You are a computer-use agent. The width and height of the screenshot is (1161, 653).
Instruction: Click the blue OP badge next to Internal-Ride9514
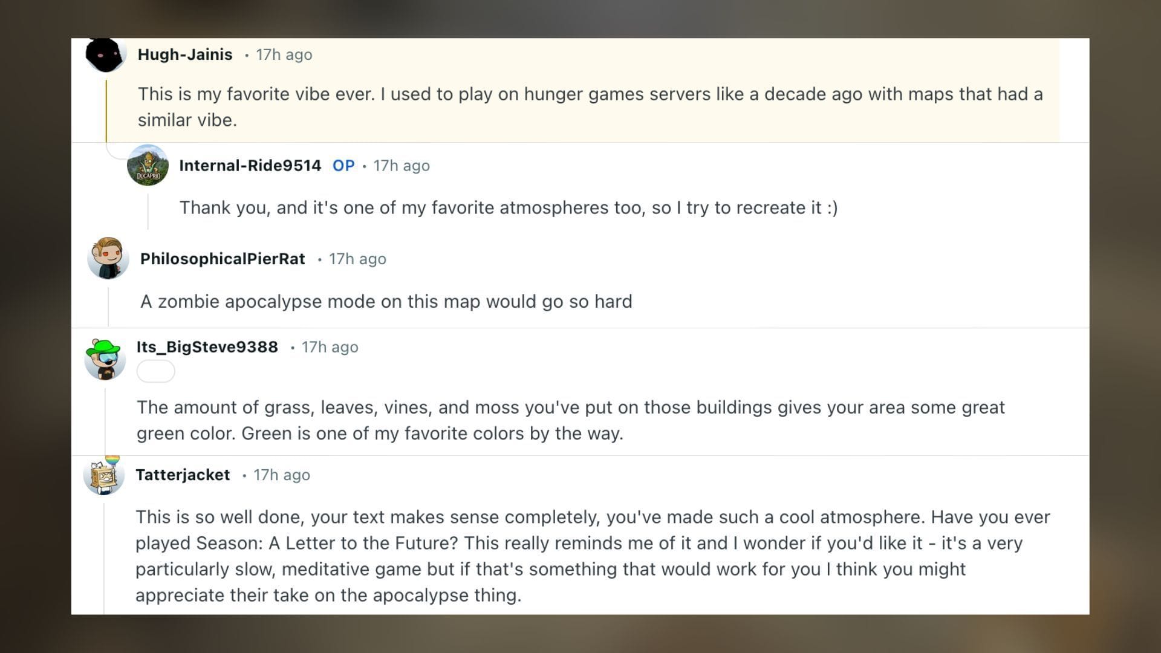[344, 166]
